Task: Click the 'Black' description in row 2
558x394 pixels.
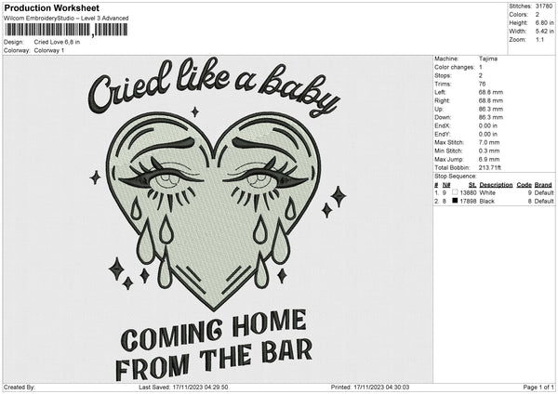Action: point(486,202)
